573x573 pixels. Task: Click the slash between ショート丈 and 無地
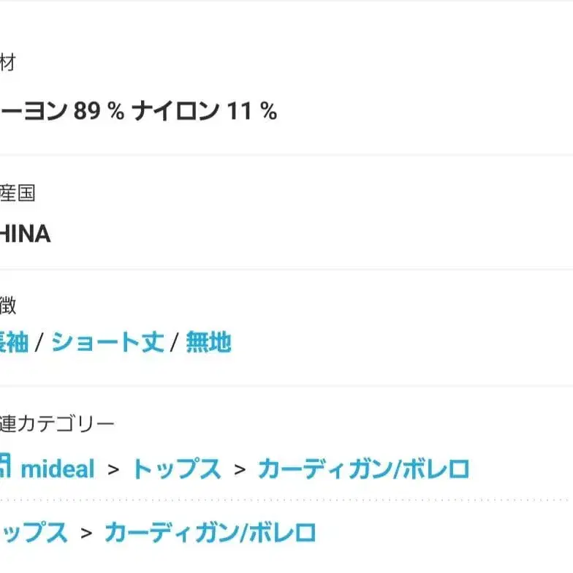click(x=175, y=342)
